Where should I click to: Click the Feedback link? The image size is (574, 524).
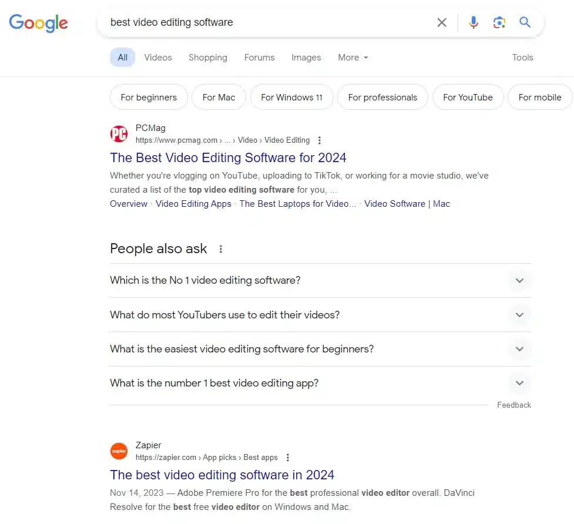click(513, 405)
